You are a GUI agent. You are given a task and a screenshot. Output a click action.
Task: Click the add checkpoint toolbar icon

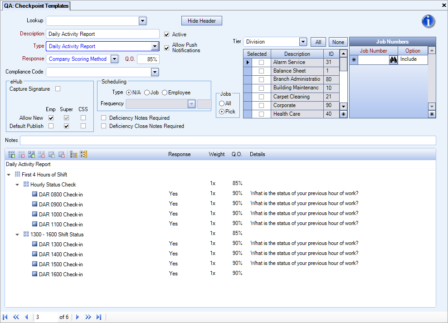[51, 154]
